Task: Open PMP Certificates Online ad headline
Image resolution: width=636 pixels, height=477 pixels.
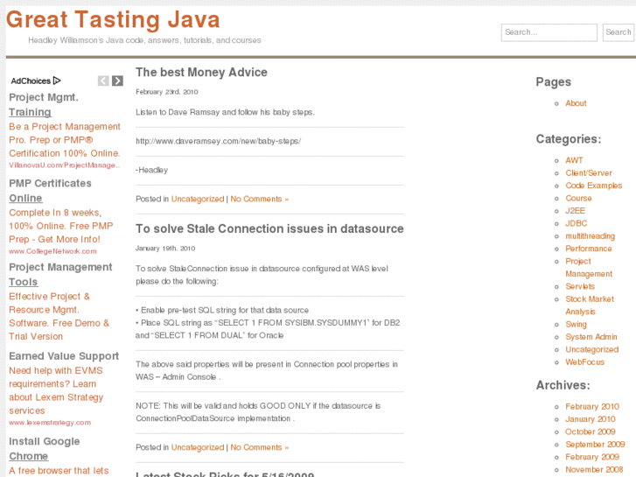Action: click(x=50, y=191)
